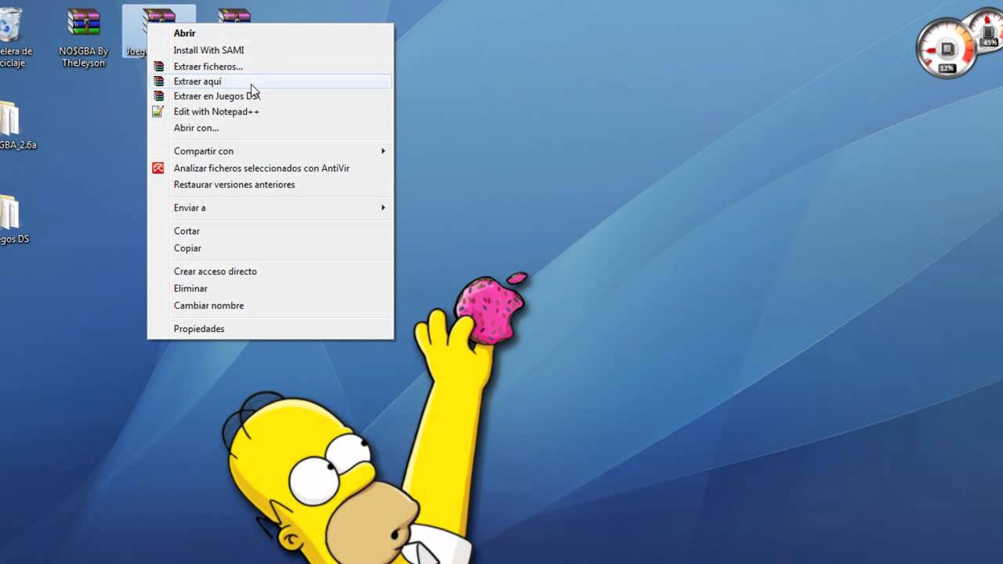Expand the Enviar a submenu
The image size is (1003, 564).
270,208
